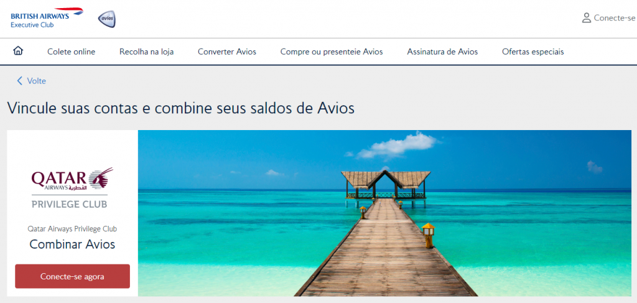Click the Qatar Airways Privilege Club caption
The width and height of the screenshot is (637, 303).
[x=72, y=229]
